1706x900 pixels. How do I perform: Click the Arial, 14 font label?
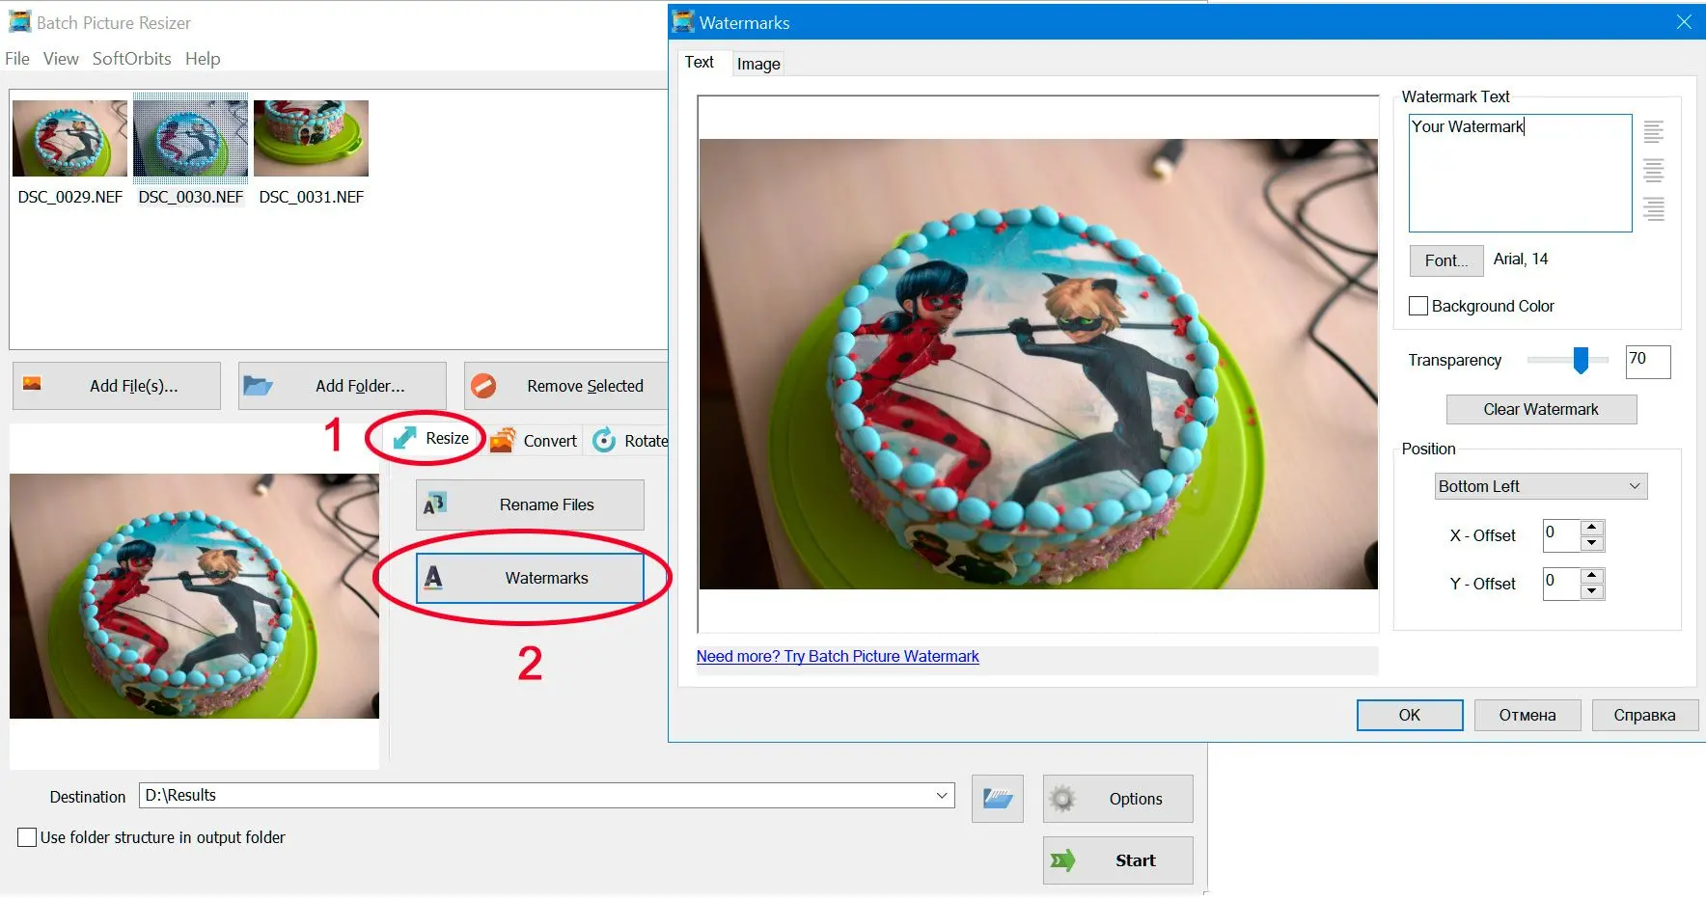[1521, 259]
